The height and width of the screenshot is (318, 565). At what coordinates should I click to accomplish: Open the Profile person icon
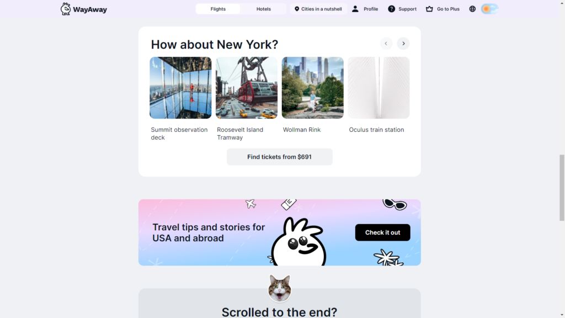pos(355,9)
